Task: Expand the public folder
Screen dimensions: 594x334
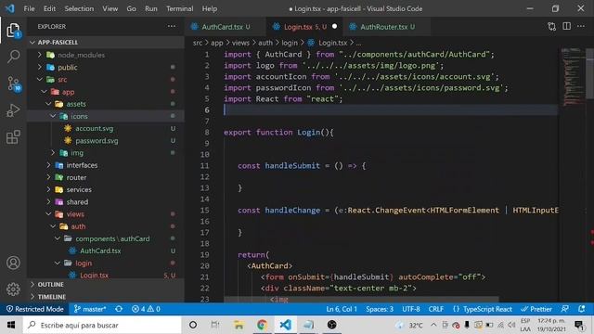Action: pyautogui.click(x=40, y=67)
